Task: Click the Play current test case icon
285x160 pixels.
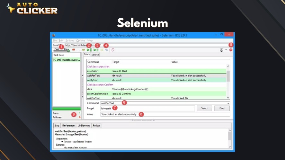Action: pos(96,50)
